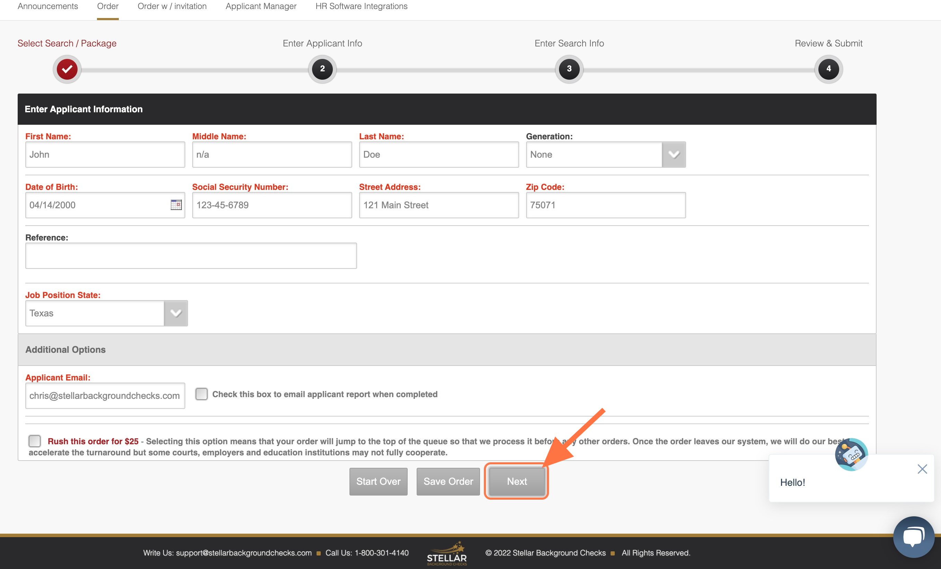The image size is (941, 569).
Task: Click the support email link in footer
Action: coord(244,553)
